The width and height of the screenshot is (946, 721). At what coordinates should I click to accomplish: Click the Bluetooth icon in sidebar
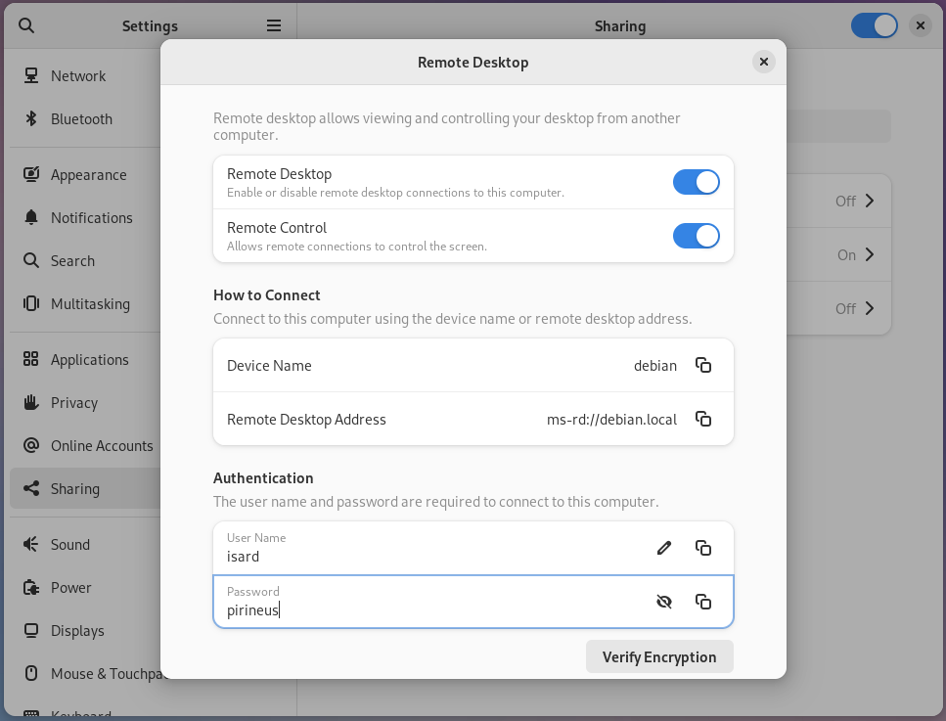(x=31, y=118)
